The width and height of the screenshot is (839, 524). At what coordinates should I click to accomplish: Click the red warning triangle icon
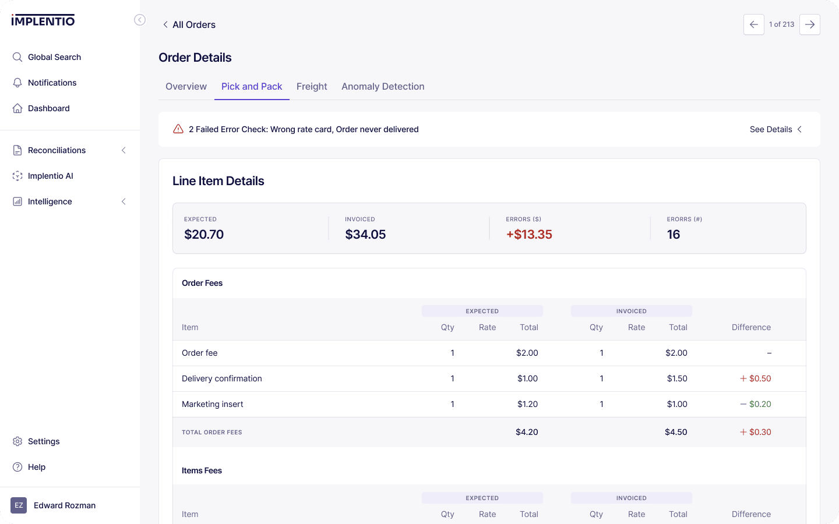(x=178, y=129)
